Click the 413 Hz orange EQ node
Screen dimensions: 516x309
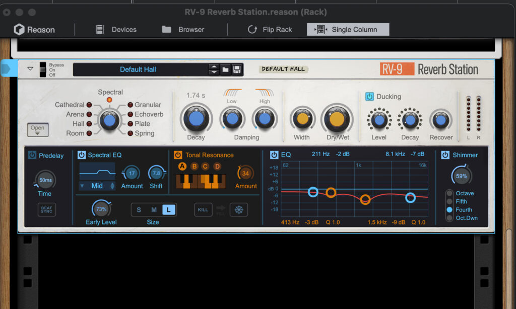(x=331, y=193)
